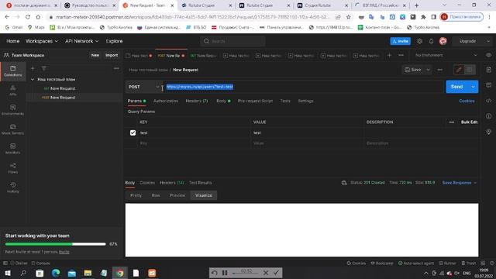Click the request URL input field

coord(304,87)
